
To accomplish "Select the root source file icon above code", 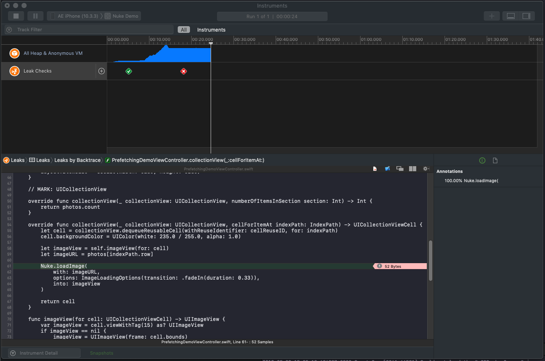I will tap(375, 168).
